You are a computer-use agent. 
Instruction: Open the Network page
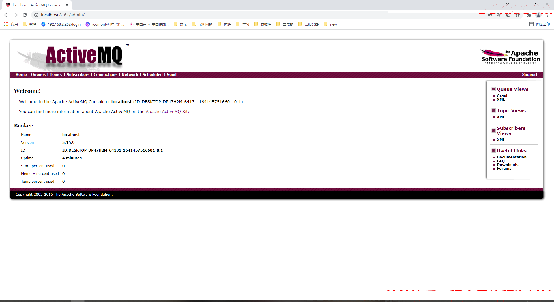(130, 74)
